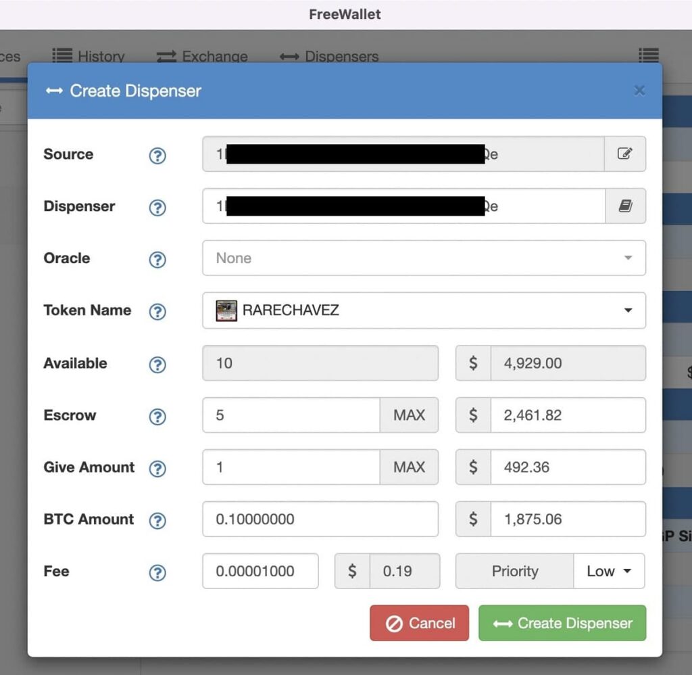Click the BTC Amount help icon

[x=157, y=520]
